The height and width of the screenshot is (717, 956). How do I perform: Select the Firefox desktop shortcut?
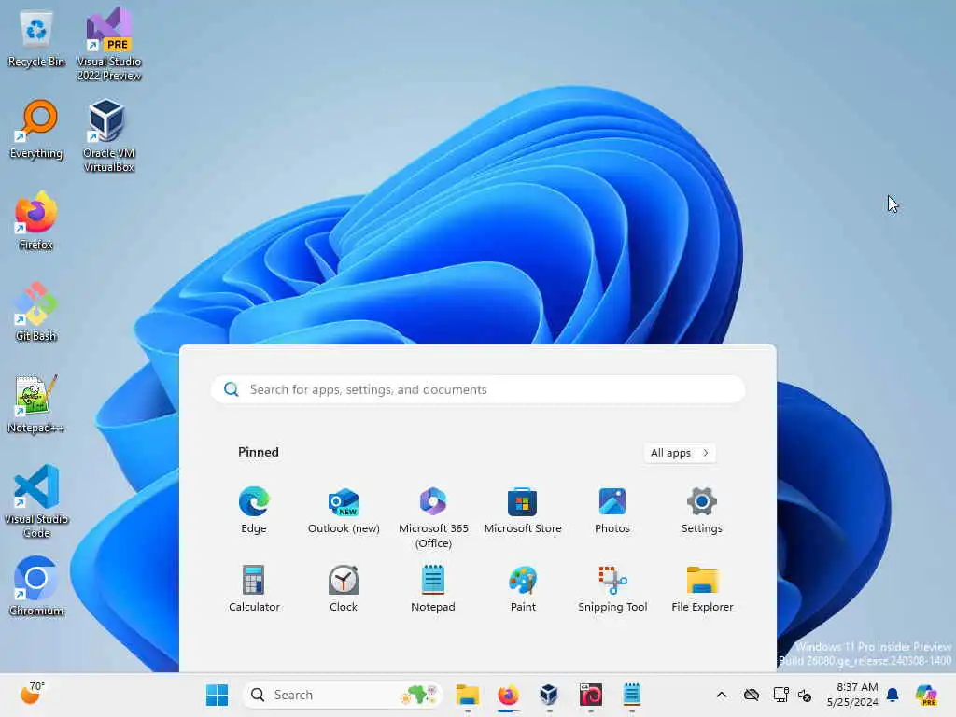(x=36, y=220)
